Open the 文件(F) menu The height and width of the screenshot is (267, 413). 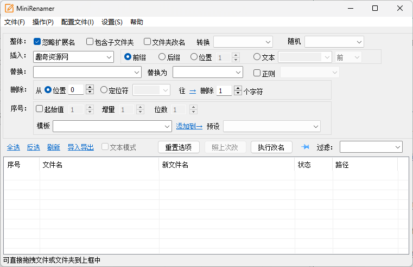15,22
